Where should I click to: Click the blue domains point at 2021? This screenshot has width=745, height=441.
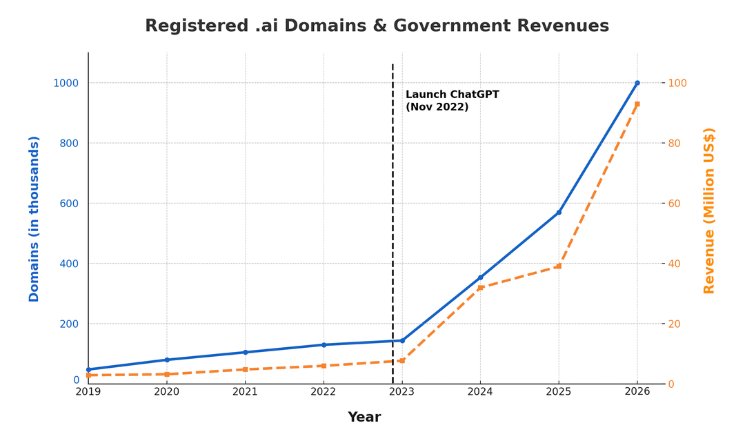pos(245,352)
